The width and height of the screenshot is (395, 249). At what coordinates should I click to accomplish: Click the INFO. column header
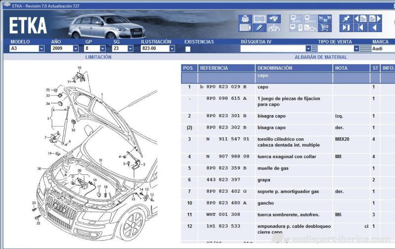[x=388, y=68]
